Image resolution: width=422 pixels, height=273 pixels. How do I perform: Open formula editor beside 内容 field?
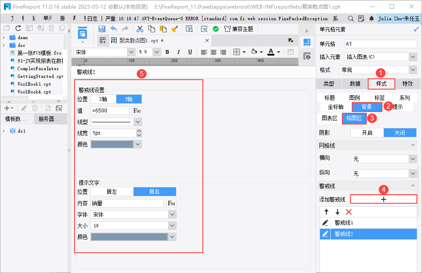tap(171, 203)
